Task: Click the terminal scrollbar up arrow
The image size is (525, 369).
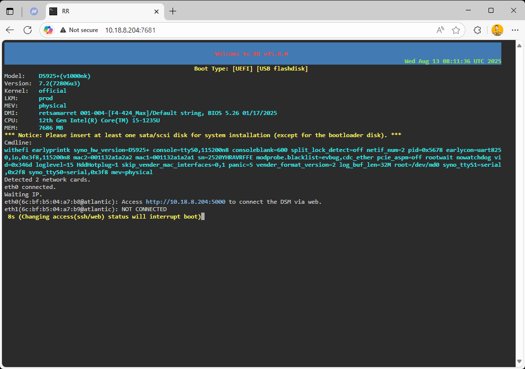Action: [x=519, y=45]
